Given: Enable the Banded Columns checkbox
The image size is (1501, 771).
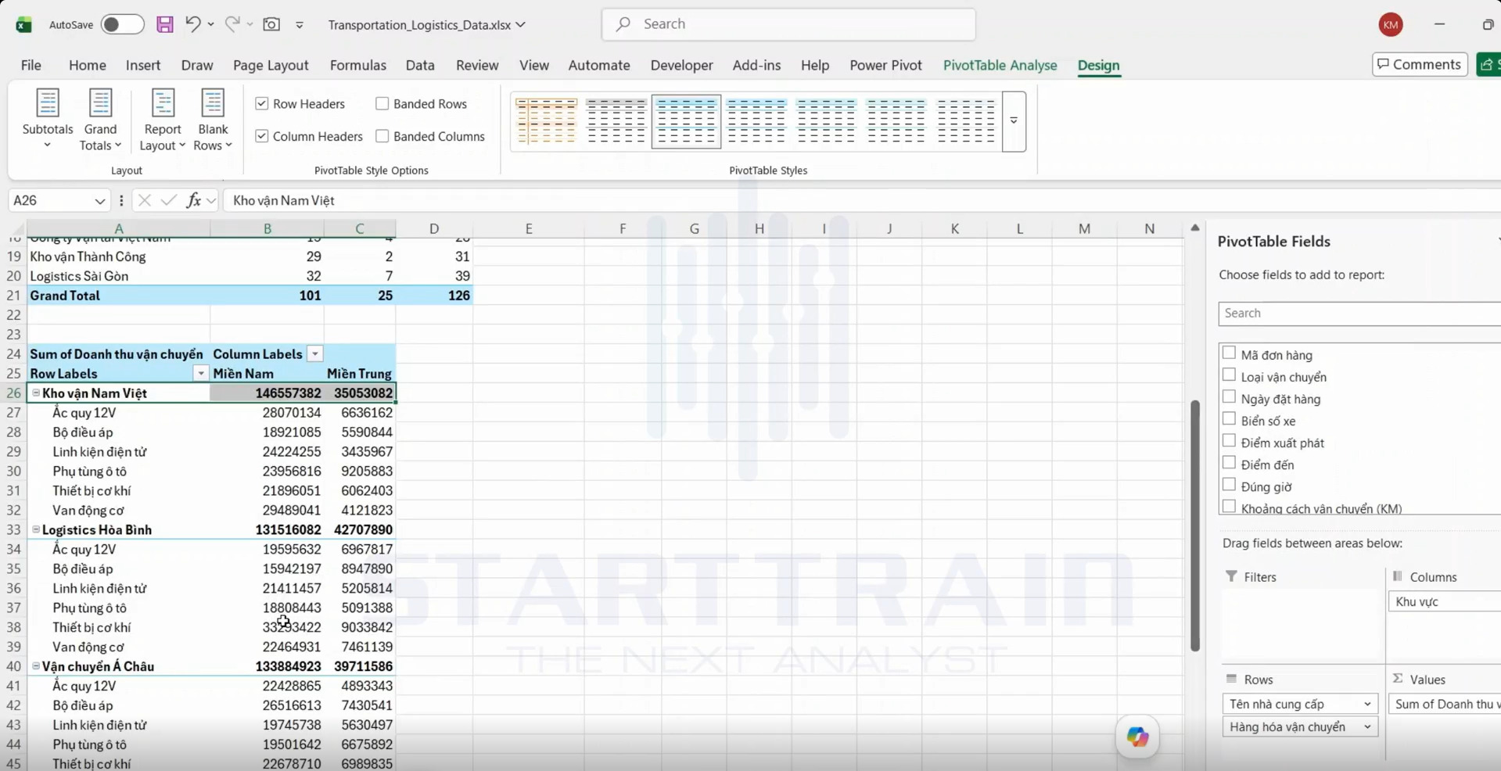Looking at the screenshot, I should tap(382, 136).
